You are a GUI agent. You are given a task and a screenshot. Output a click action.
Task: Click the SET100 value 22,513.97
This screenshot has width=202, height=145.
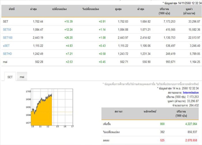pyautogui.click(x=194, y=38)
